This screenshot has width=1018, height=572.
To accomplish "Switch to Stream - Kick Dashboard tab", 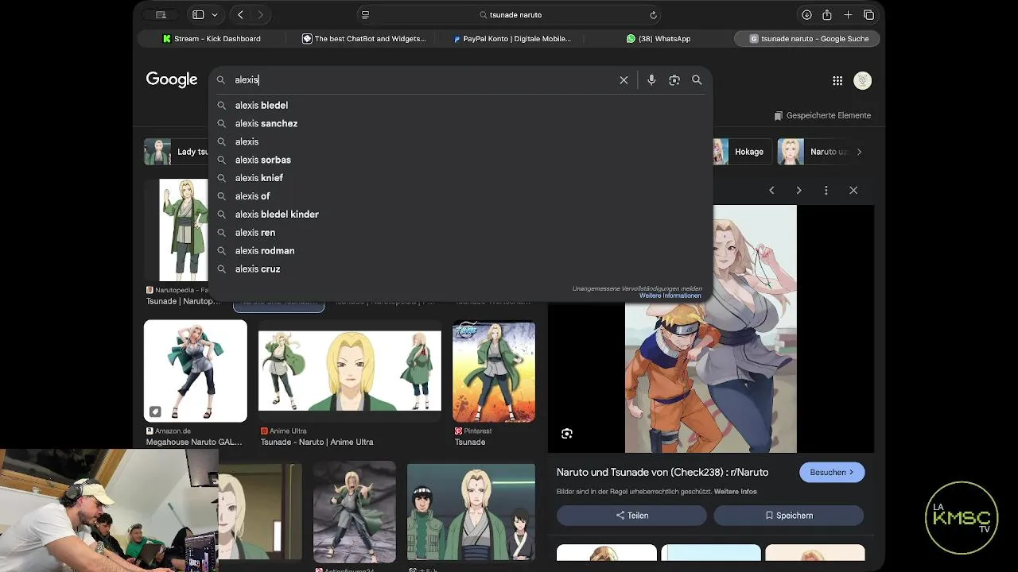I will click(x=211, y=38).
